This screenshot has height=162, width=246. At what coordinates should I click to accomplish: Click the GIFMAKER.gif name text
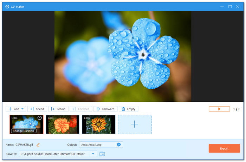(x=24, y=144)
